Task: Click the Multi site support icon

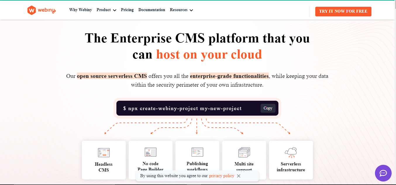Action: 244,153
